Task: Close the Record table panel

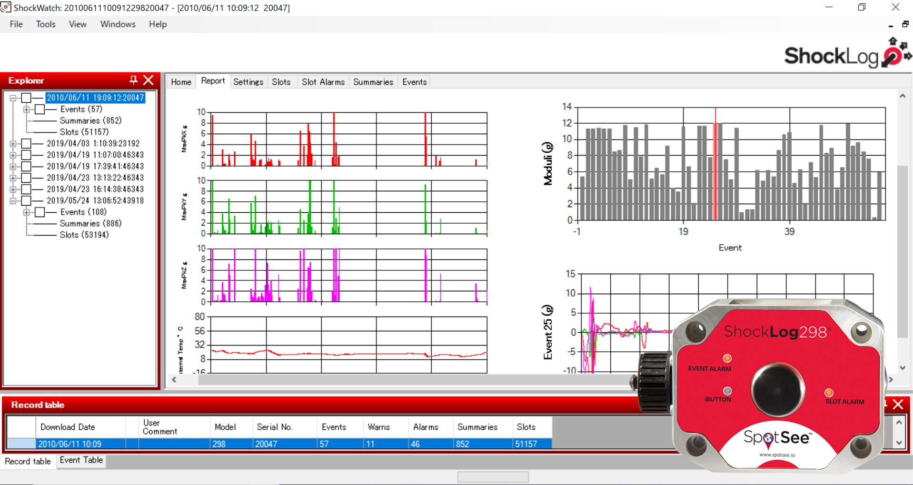Action: tap(898, 405)
